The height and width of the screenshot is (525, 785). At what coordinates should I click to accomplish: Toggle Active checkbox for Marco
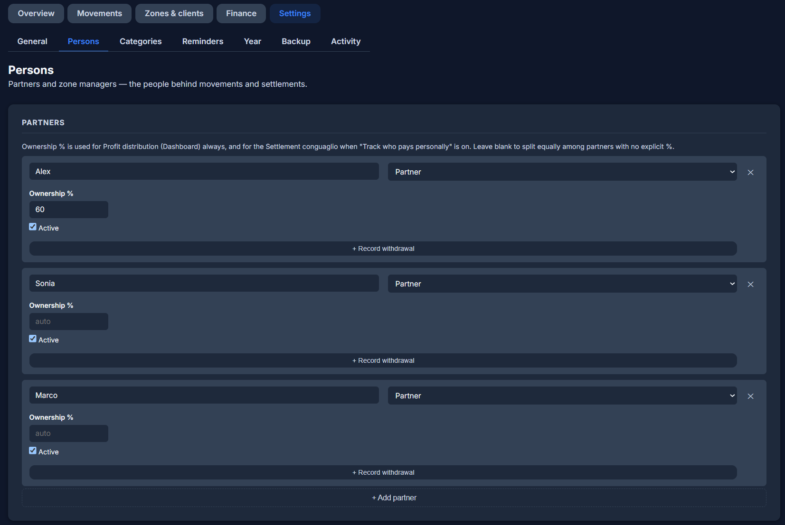(33, 451)
